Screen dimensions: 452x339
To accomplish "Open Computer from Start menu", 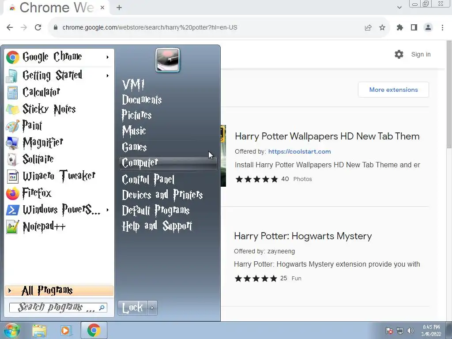I will (168, 163).
